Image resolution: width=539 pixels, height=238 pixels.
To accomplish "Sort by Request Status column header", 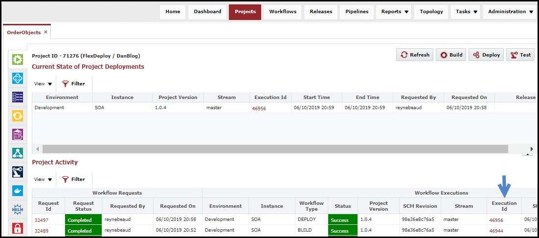I will 84,206.
